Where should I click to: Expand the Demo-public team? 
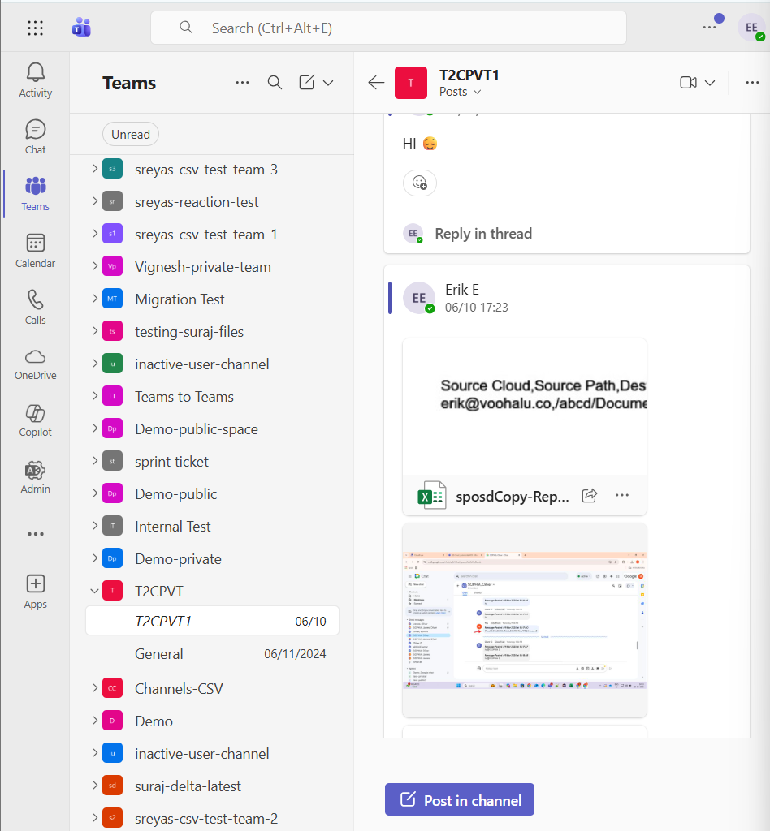coord(95,493)
